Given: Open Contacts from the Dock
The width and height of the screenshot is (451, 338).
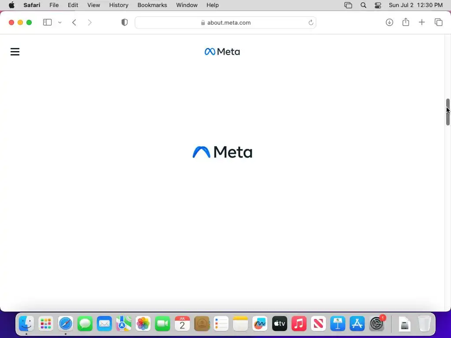Looking at the screenshot, I should click(202, 324).
